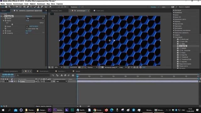Toggle the Center property stopwatch
The width and height of the screenshot is (201, 113).
coord(6,26)
